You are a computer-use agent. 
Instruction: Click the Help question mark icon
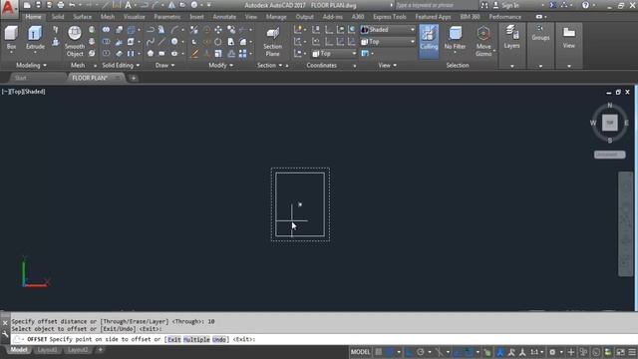585,5
